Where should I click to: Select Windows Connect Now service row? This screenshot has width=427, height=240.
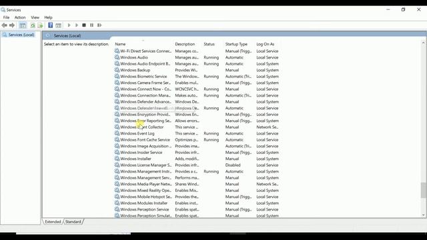pos(197,89)
